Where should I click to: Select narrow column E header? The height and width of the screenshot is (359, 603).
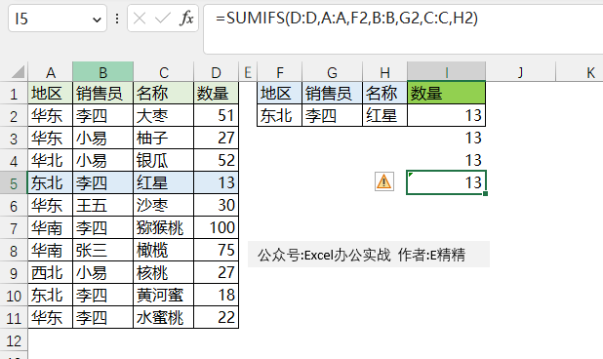248,72
